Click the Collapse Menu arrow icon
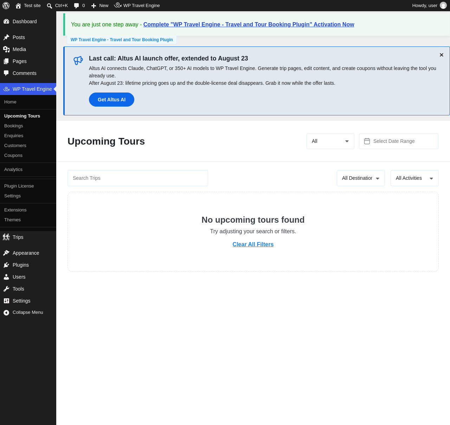The image size is (450, 425). [x=6, y=312]
